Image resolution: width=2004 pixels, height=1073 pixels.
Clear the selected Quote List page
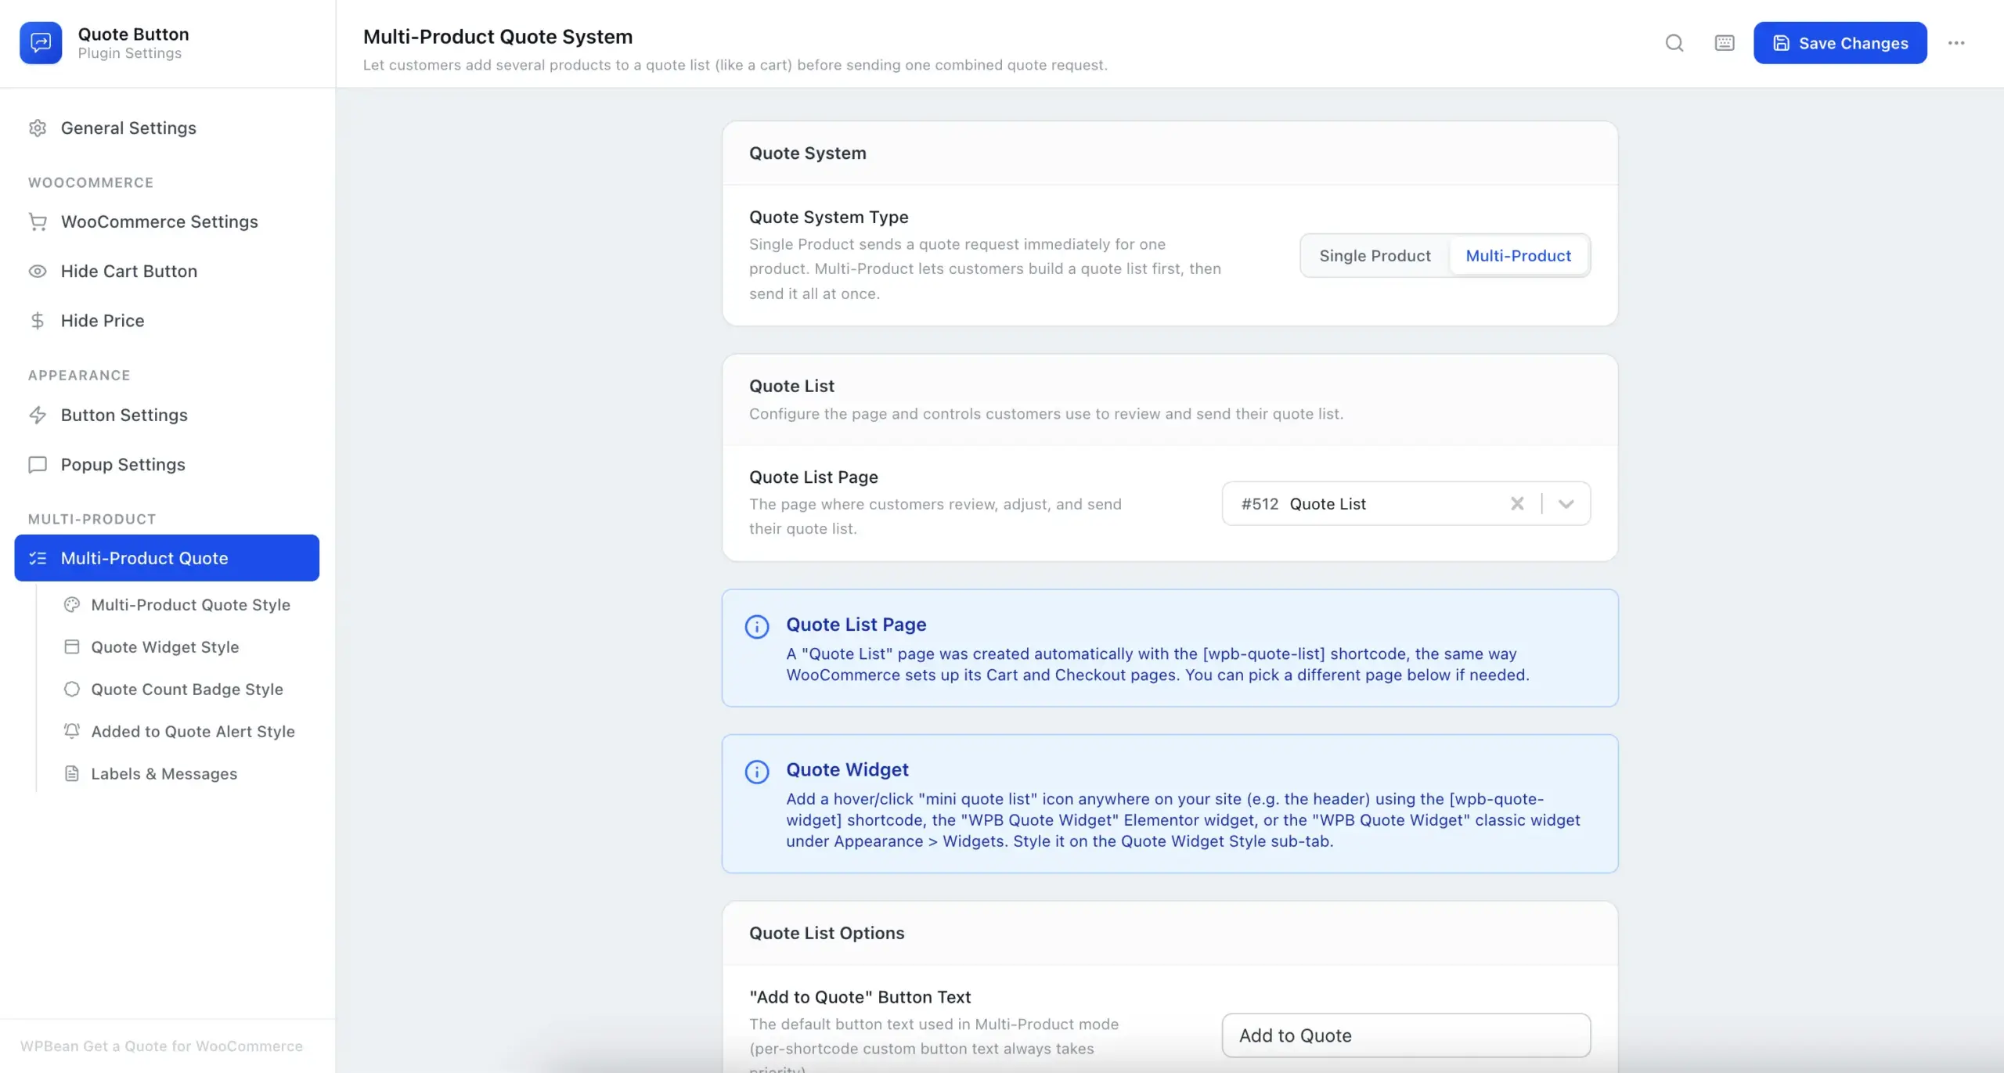[x=1517, y=503]
